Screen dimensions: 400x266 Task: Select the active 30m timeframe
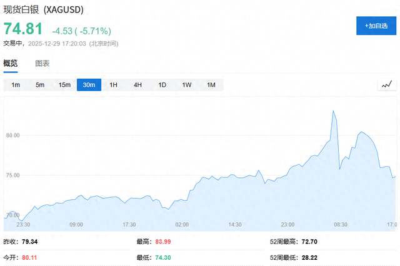click(89, 85)
